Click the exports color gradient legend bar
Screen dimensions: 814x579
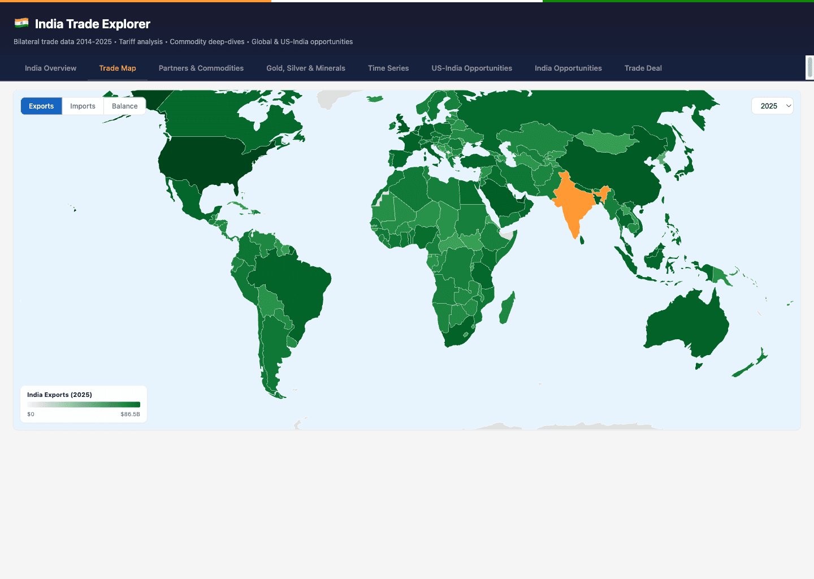(83, 404)
